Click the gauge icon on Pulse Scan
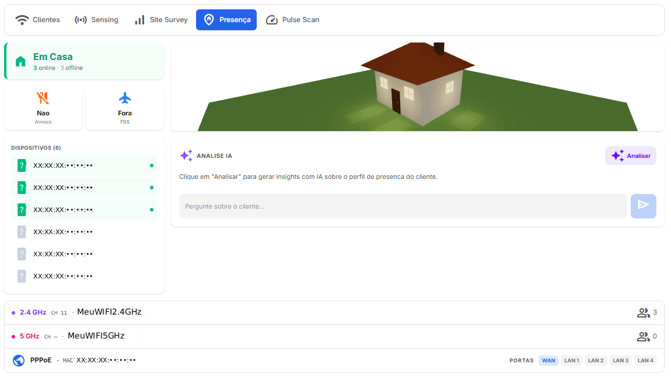The image size is (671, 388). (272, 20)
